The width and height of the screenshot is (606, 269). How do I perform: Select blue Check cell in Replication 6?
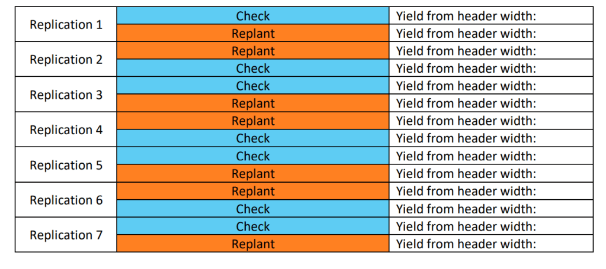tap(253, 209)
